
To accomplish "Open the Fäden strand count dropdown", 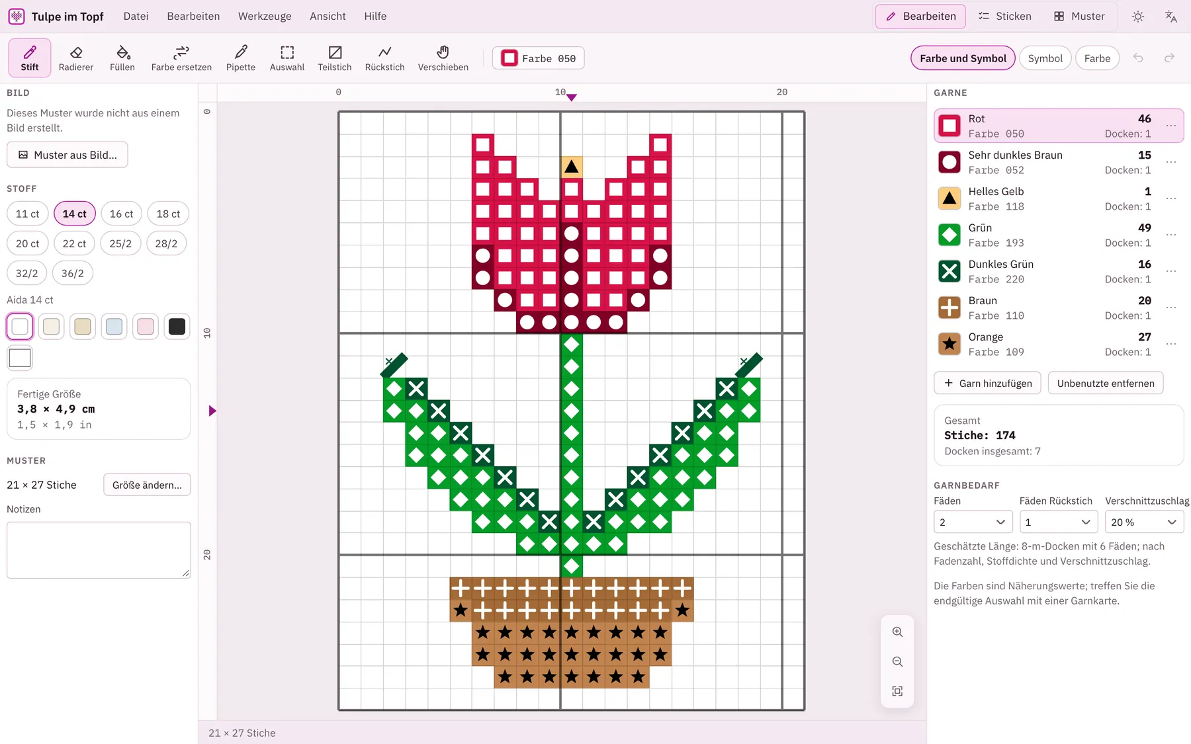I will pyautogui.click(x=973, y=522).
